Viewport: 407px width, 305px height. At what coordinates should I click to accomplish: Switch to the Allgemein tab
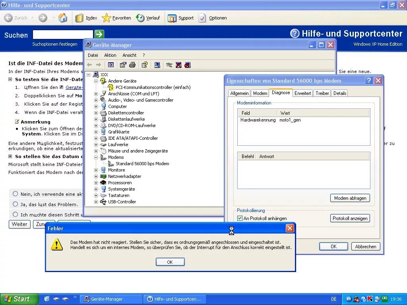[x=239, y=93]
